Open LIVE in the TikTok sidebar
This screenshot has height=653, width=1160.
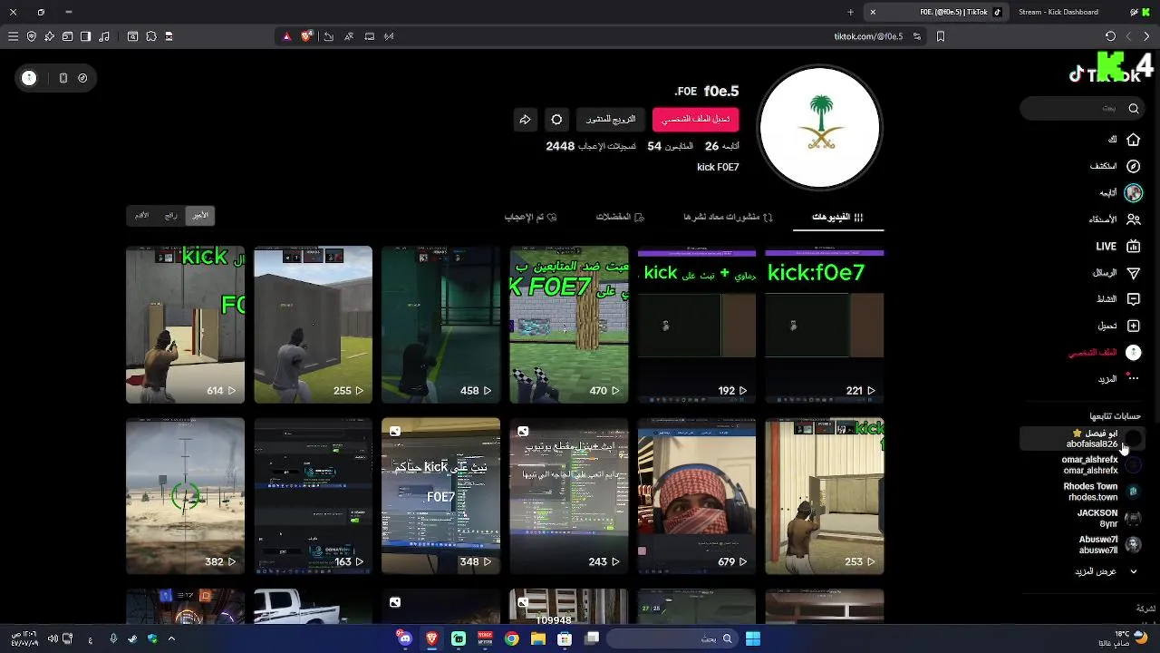pos(1117,246)
